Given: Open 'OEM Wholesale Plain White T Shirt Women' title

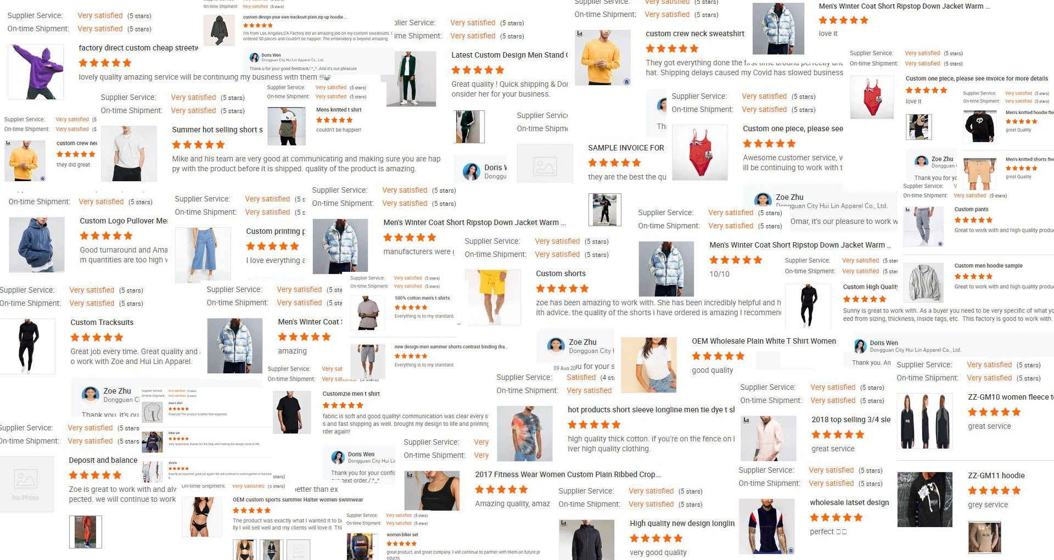Looking at the screenshot, I should click(764, 341).
